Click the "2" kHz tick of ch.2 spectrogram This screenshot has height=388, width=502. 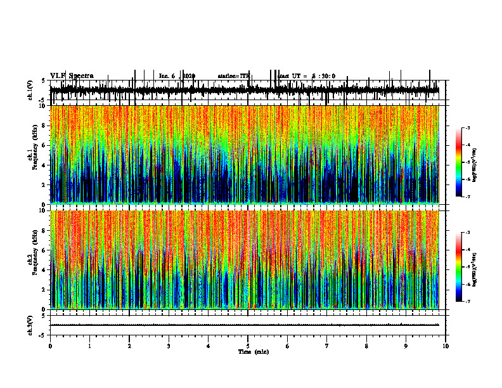click(44, 290)
